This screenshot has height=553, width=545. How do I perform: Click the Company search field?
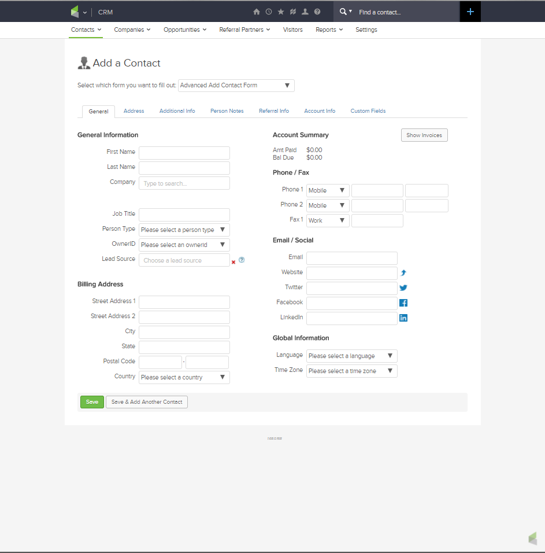click(184, 183)
